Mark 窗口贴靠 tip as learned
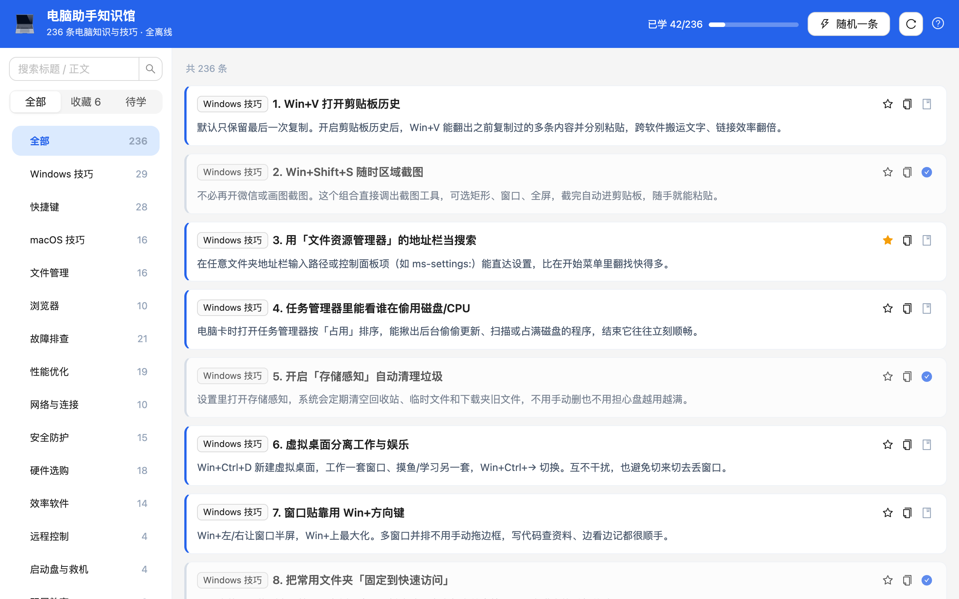Screen dimensions: 959x599 click(926, 513)
